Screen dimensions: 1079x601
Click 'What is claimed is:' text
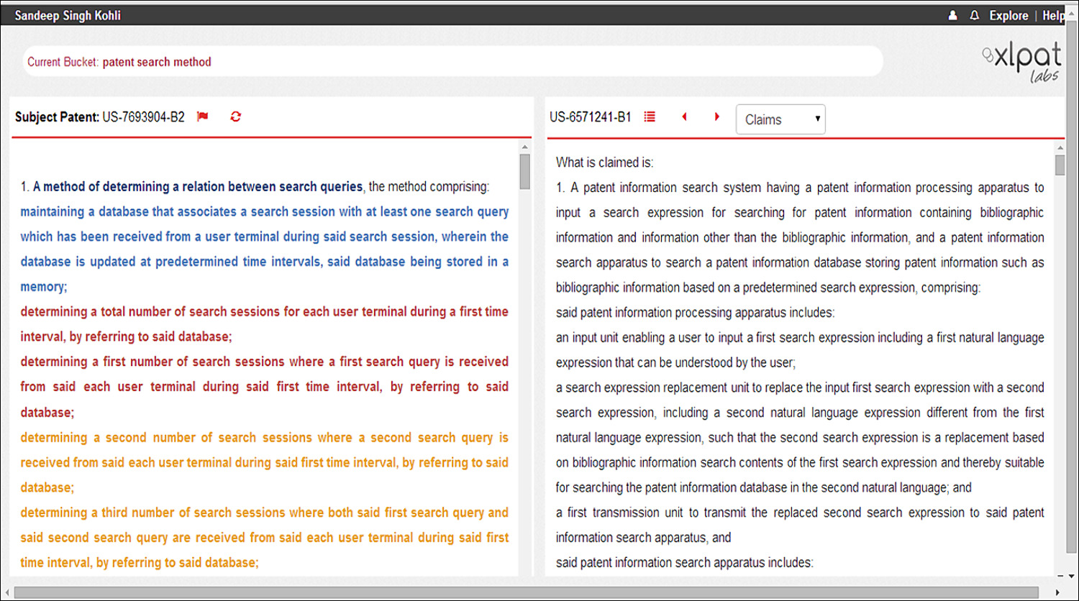604,162
